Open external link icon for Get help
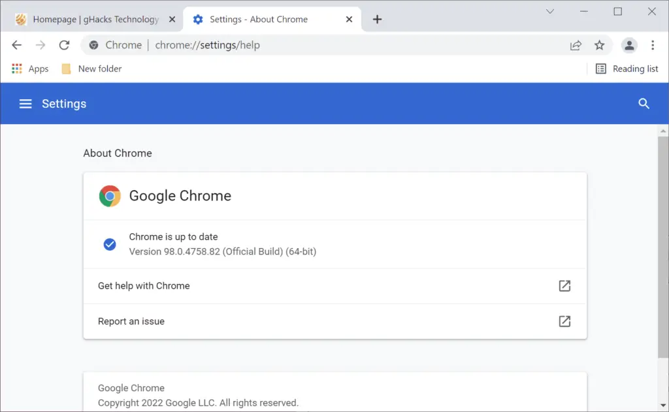 564,286
